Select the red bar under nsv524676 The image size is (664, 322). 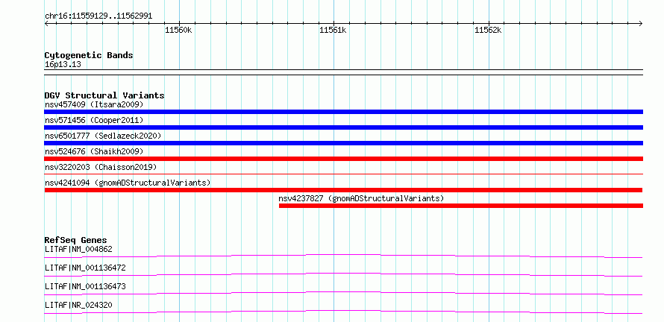click(x=343, y=159)
